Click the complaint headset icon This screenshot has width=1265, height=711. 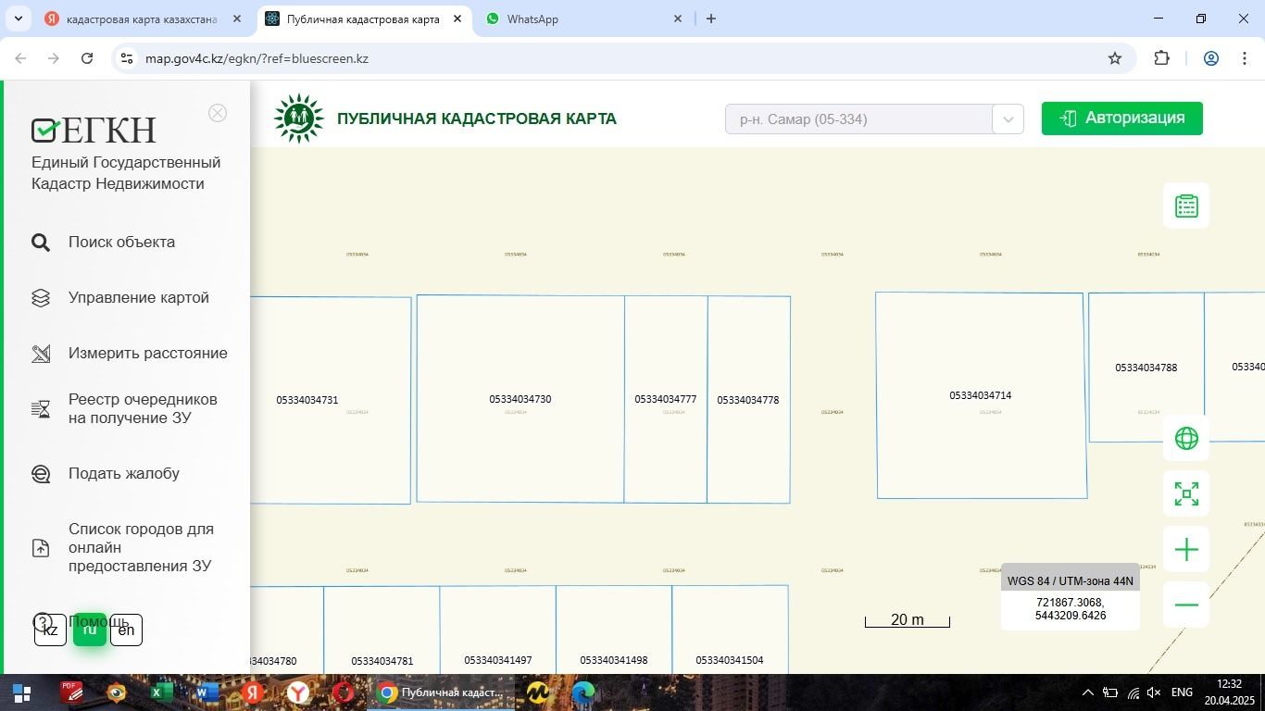(x=41, y=474)
